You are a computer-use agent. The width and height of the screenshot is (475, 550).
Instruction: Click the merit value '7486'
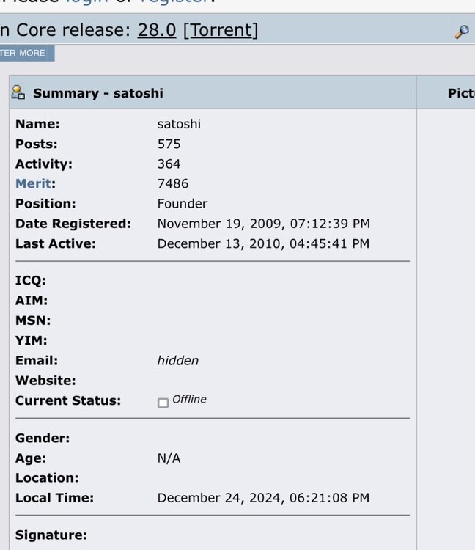click(x=173, y=183)
